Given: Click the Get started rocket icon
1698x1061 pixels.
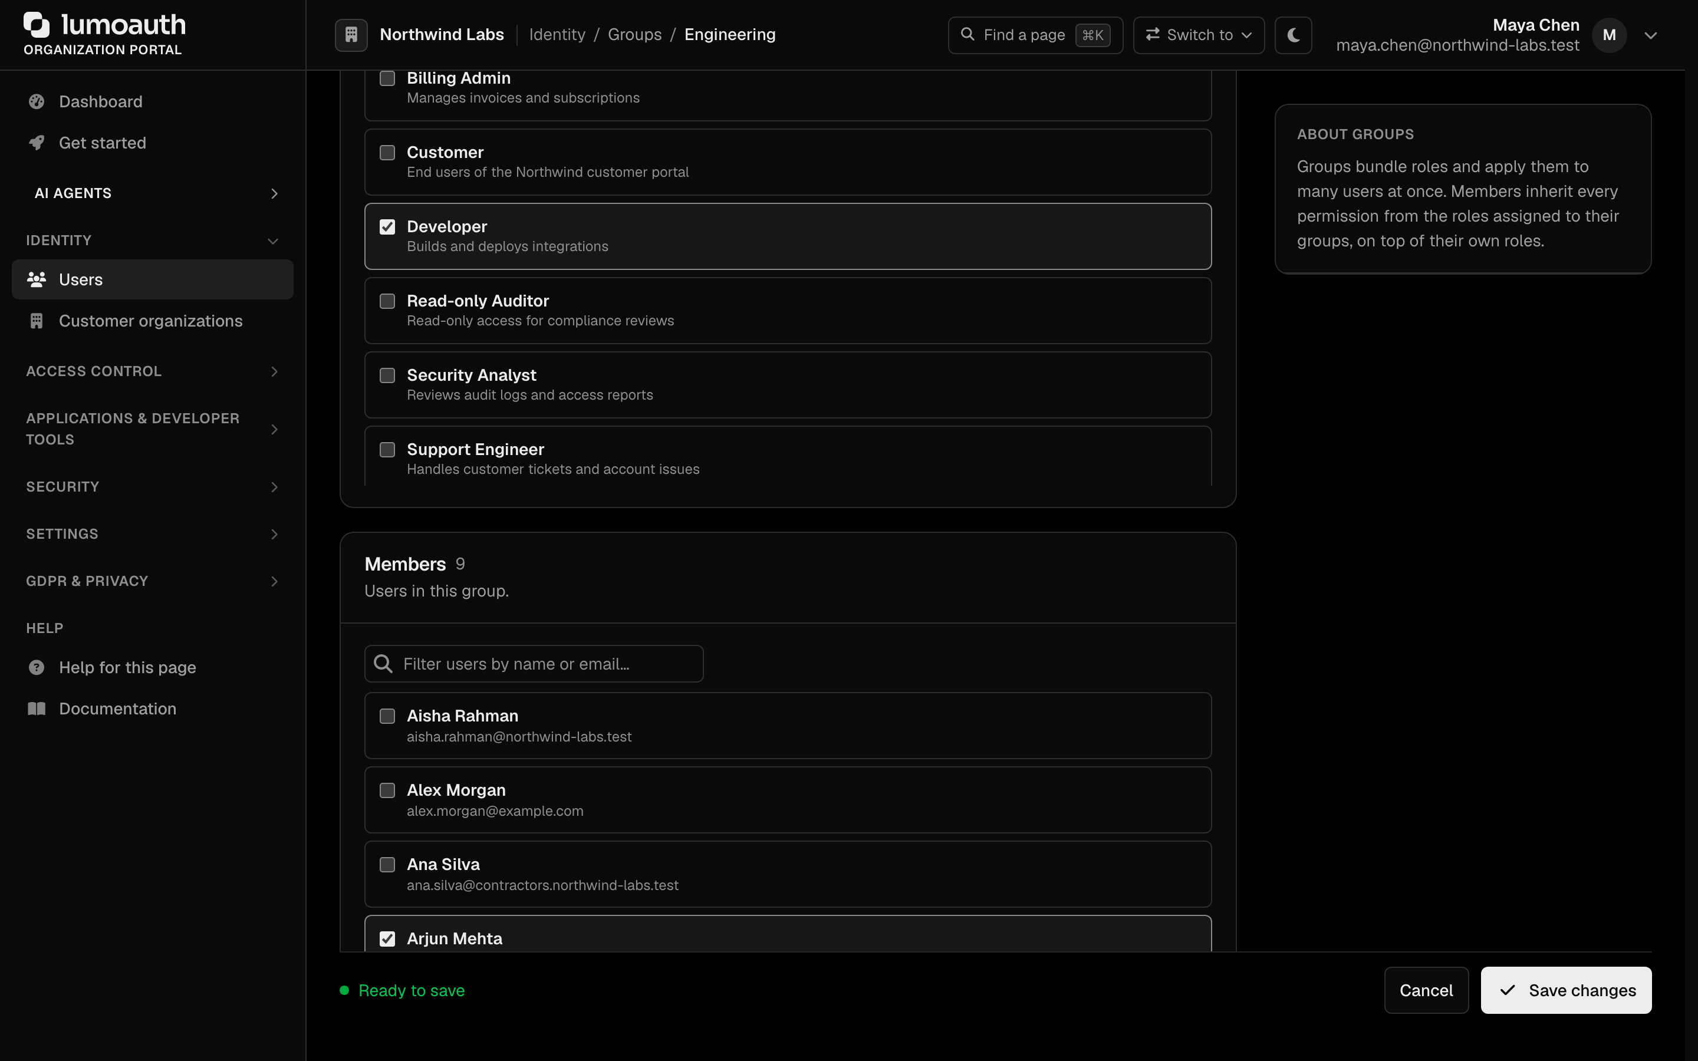Looking at the screenshot, I should [x=37, y=143].
